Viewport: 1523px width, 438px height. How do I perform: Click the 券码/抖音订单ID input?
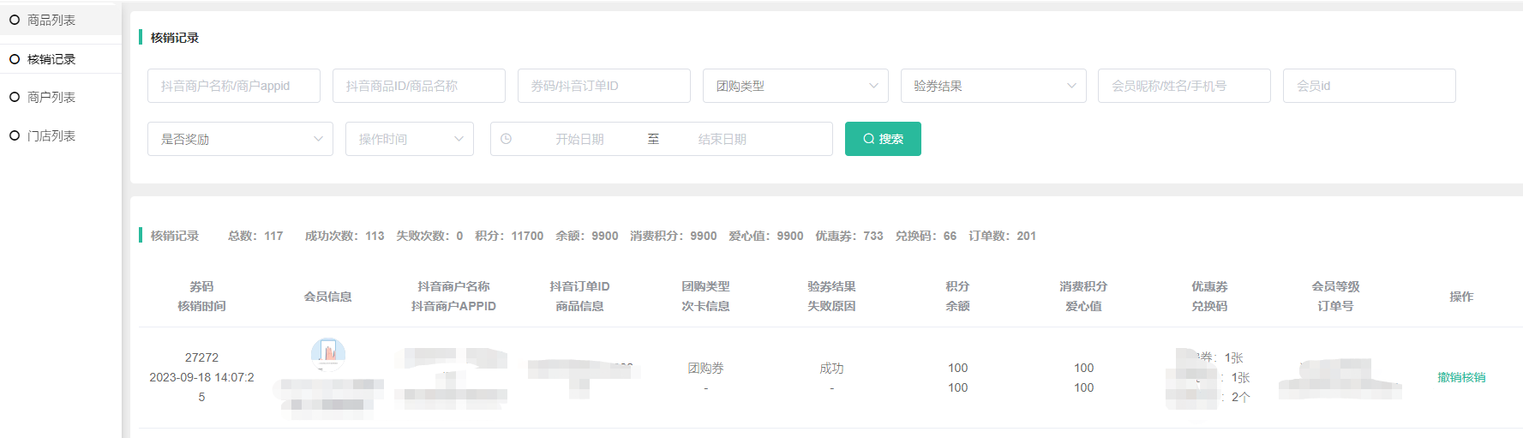(x=603, y=86)
